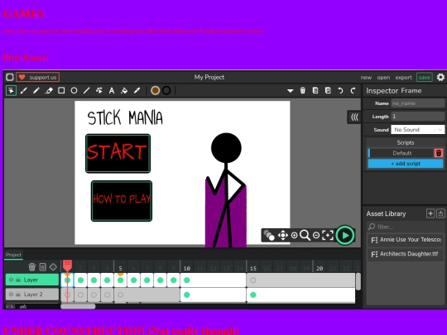
Task: Open the fill color swatch
Action: point(155,91)
